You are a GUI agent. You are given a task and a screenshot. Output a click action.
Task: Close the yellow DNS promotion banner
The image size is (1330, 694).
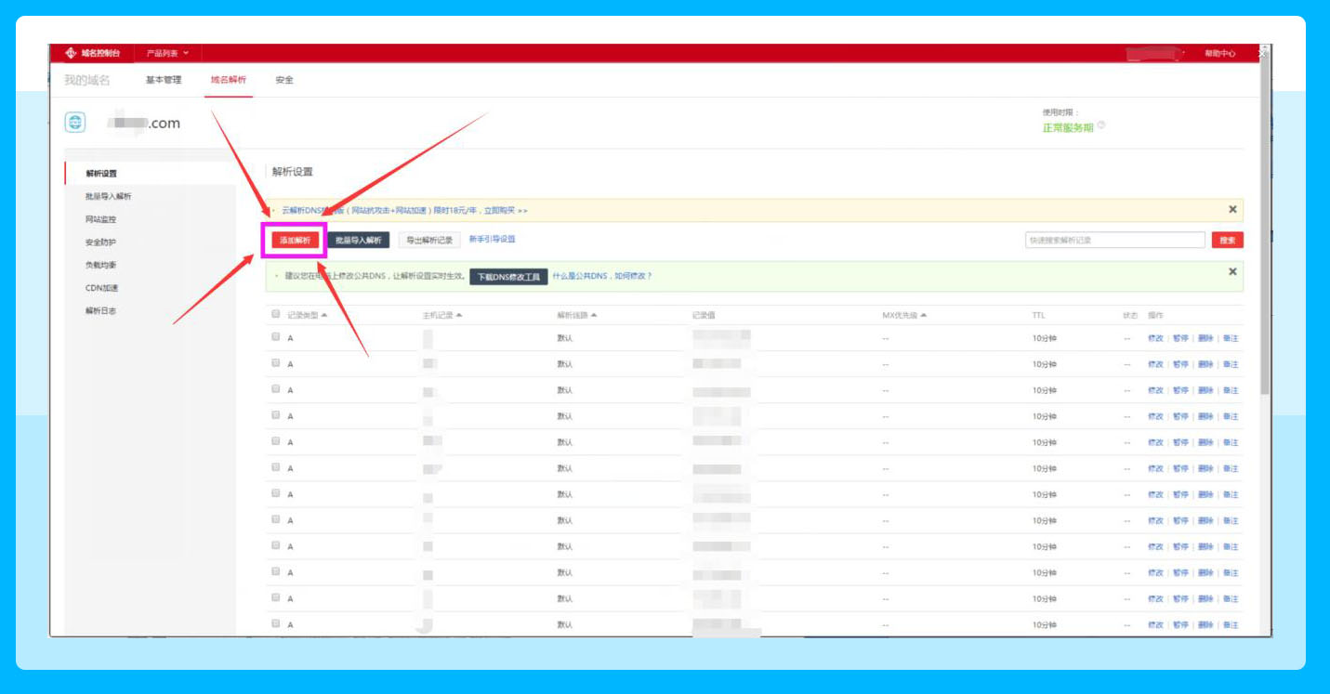coord(1232,210)
